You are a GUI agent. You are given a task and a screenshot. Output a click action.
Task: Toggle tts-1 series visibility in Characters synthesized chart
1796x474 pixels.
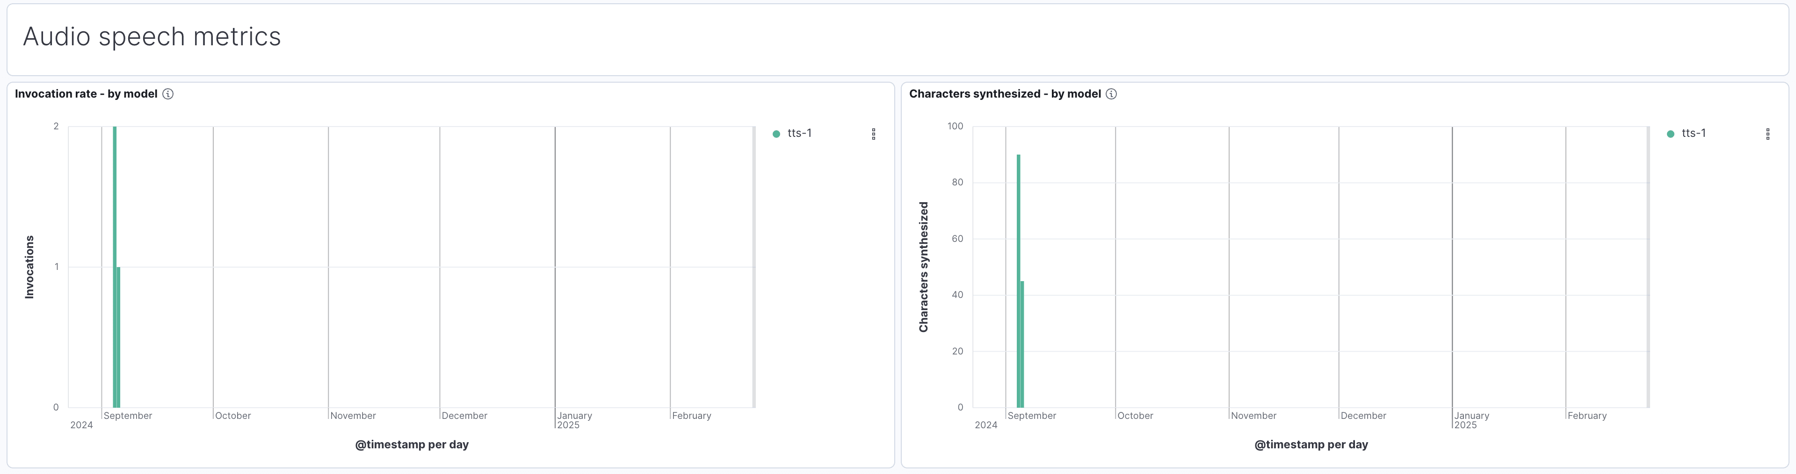[x=1687, y=133]
